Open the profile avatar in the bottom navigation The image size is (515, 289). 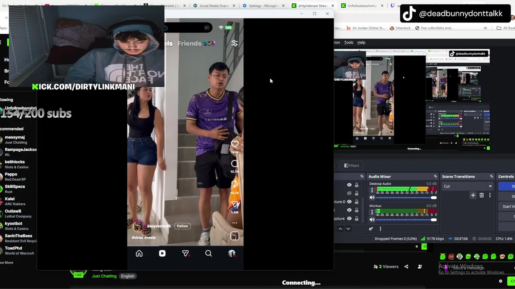[x=232, y=253]
